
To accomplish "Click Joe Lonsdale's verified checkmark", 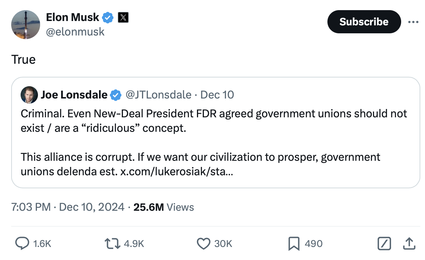I will point(116,95).
